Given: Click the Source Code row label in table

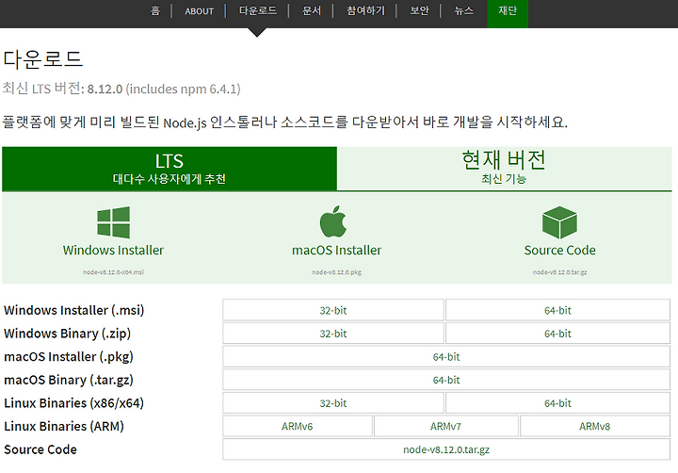Looking at the screenshot, I should tap(40, 449).
